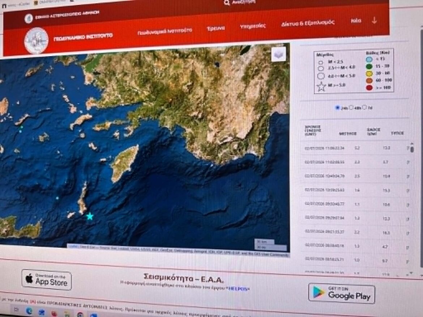Click the Σεισμικότητα – Ε.Α.Α. heading

click(184, 277)
